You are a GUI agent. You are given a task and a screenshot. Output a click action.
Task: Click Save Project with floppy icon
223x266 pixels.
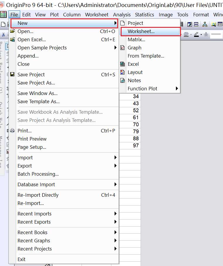tap(64, 75)
